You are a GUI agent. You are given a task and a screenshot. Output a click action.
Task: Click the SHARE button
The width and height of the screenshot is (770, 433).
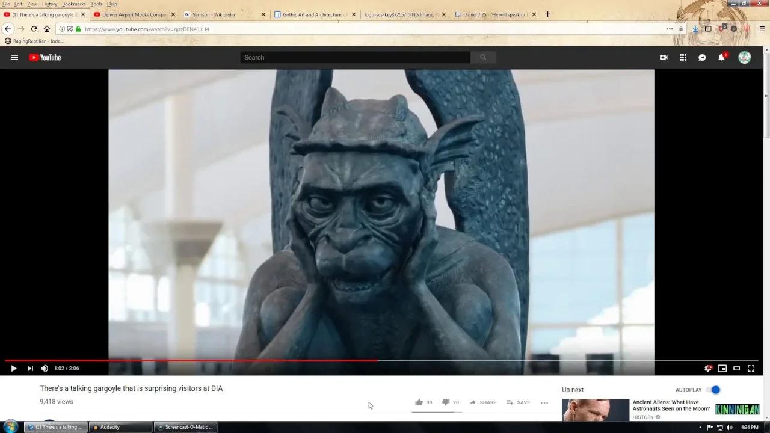(483, 402)
